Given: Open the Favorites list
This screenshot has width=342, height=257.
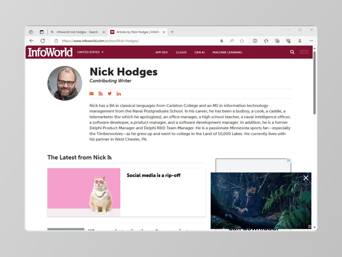Looking at the screenshot, I should click(x=266, y=41).
